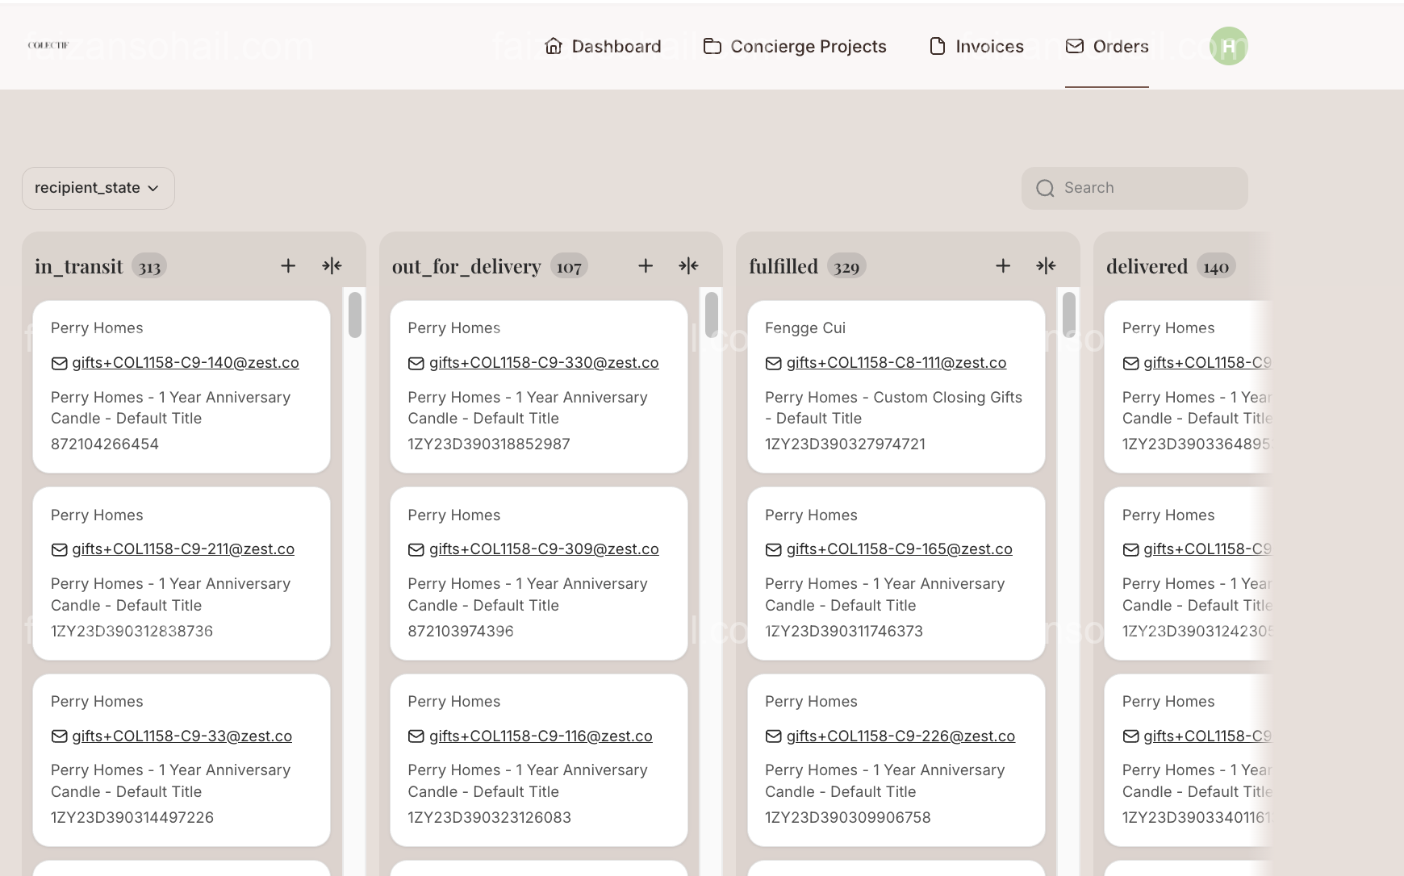The image size is (1404, 876).
Task: Switch to the Invoices tab
Action: coord(976,46)
